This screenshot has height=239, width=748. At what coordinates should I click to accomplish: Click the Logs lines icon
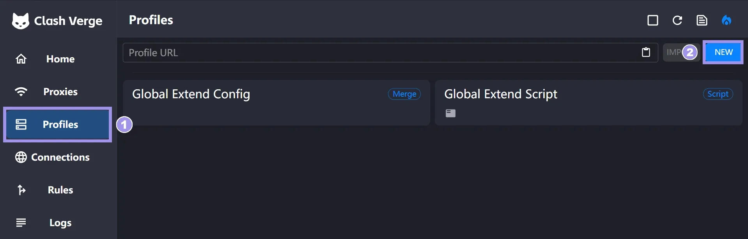21,223
